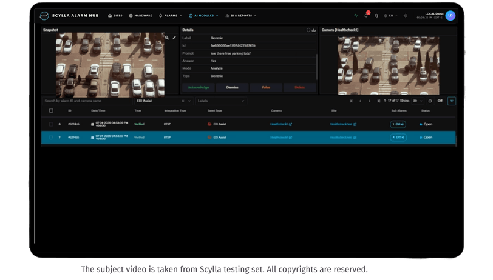Viewport: 493px width, 280px height.
Task: Open the Labels filter dropdown
Action: coord(221,101)
